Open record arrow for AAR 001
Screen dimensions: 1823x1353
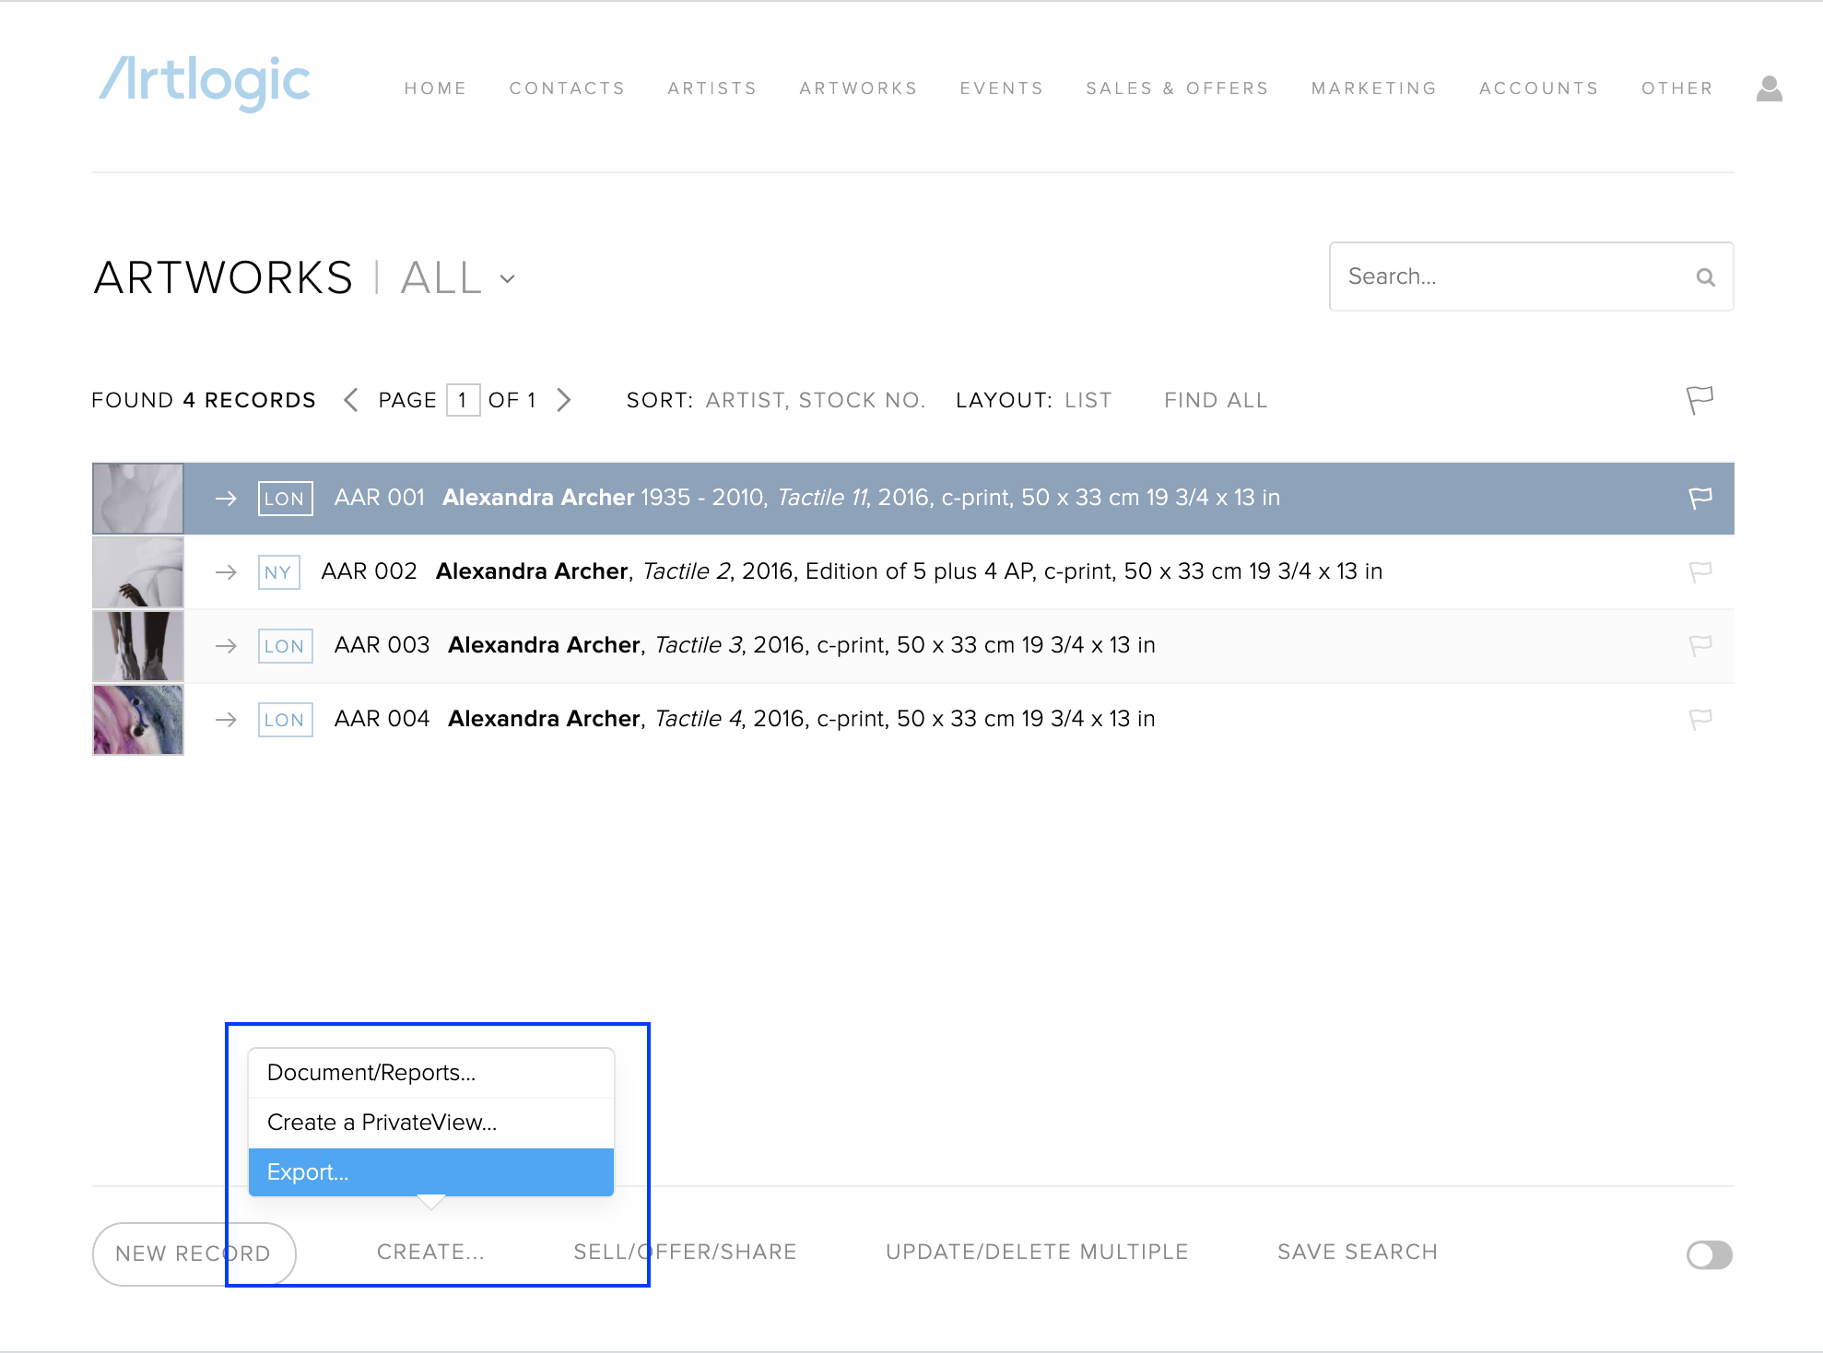[226, 499]
